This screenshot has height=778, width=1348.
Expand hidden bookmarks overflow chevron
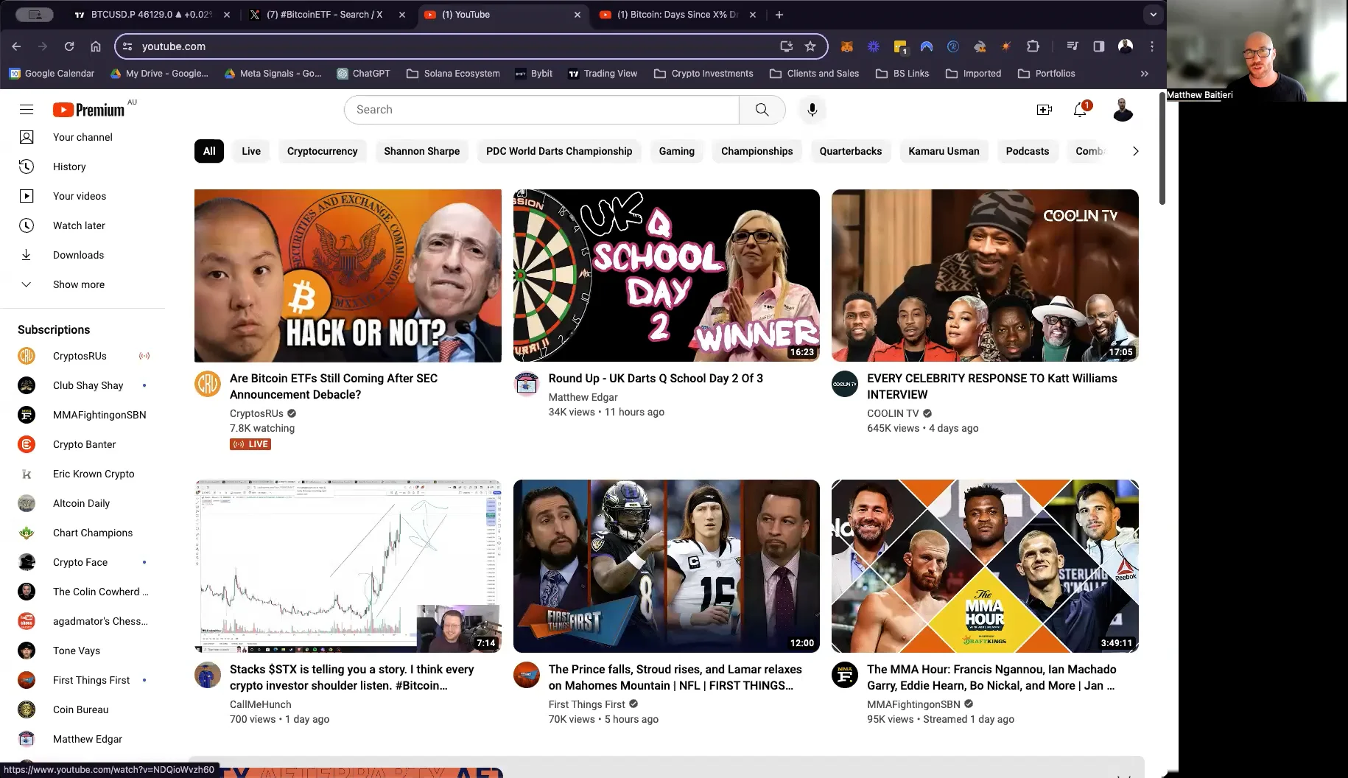1144,74
